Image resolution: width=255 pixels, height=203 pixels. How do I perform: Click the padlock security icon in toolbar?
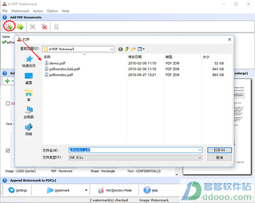[56, 27]
